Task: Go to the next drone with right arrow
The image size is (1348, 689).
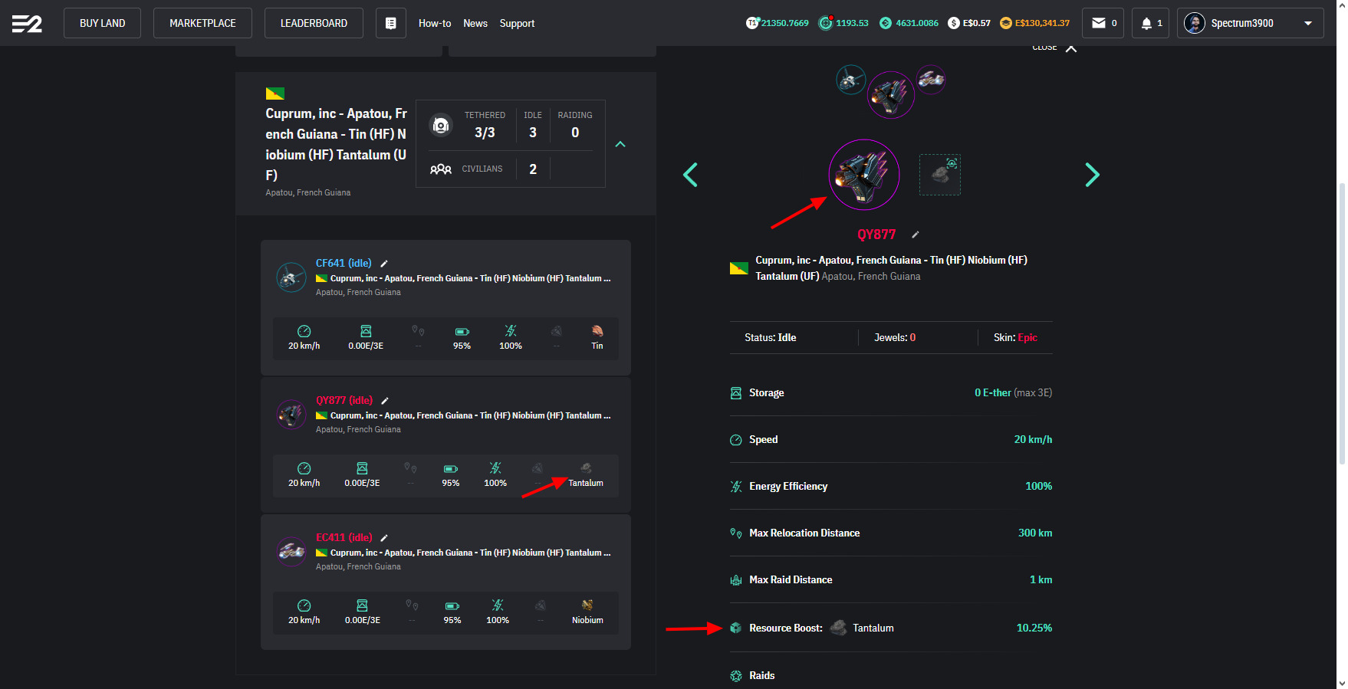Action: (x=1092, y=175)
